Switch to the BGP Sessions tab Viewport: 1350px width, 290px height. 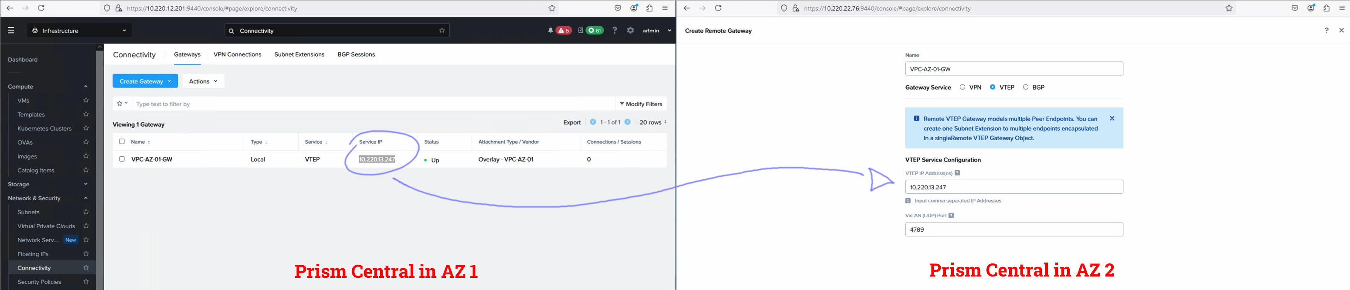pos(356,54)
